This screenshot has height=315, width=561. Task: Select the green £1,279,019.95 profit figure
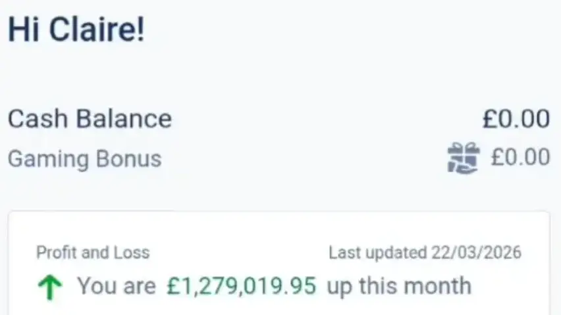241,286
